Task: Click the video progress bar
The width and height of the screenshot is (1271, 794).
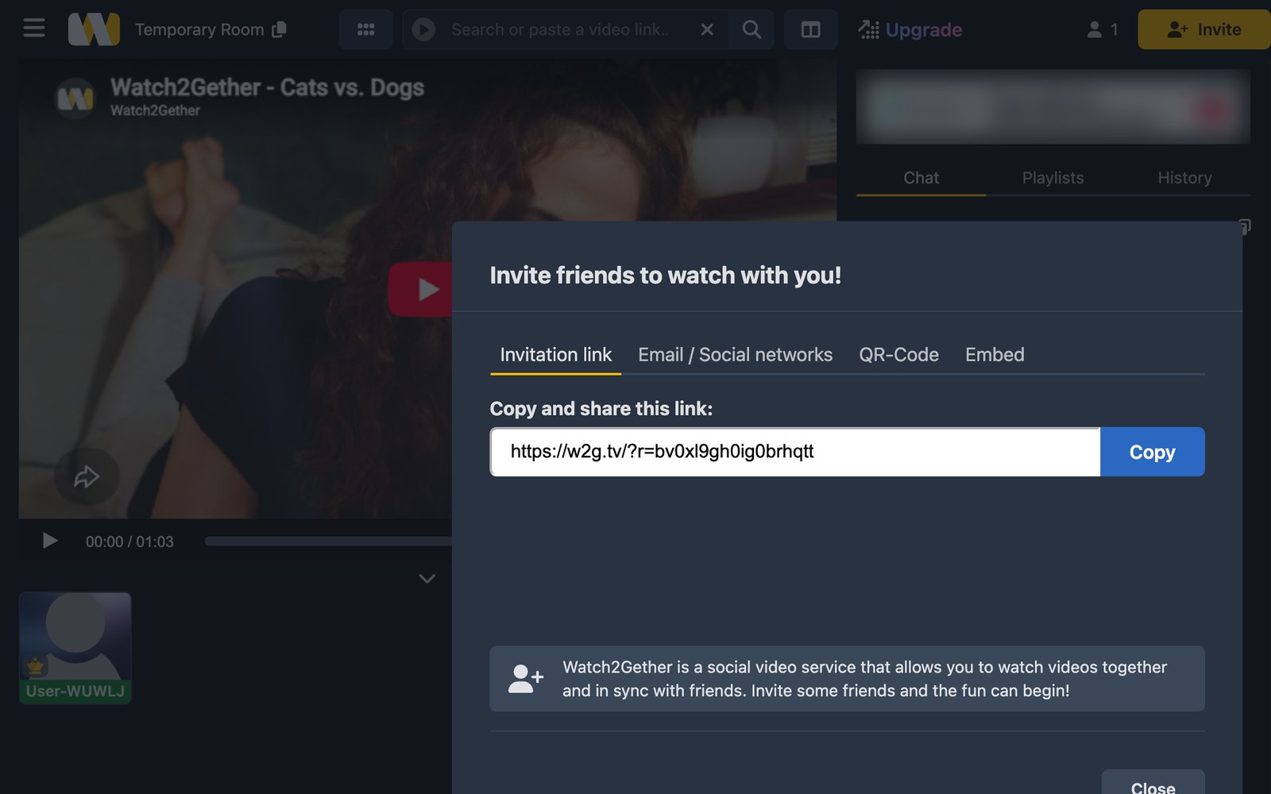Action: point(328,541)
